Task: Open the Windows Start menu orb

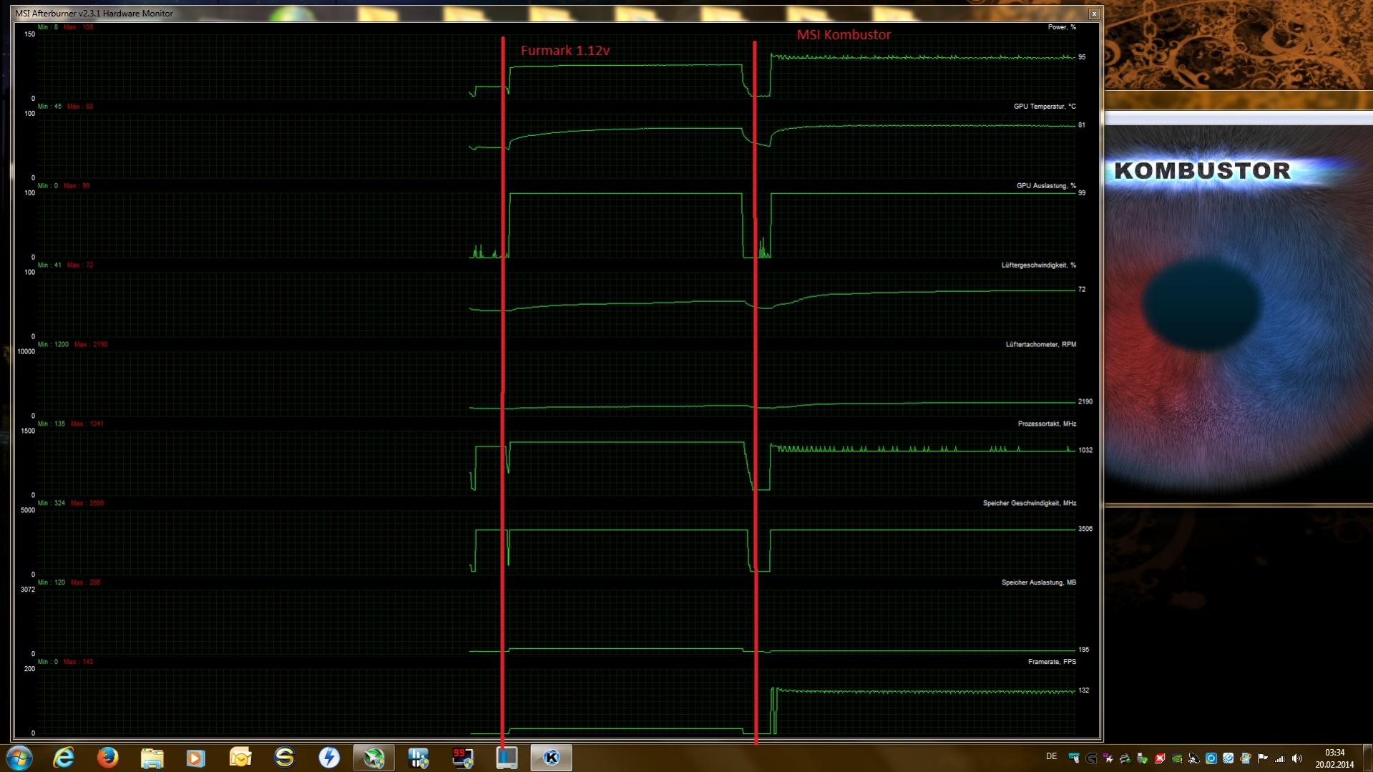Action: 19,758
